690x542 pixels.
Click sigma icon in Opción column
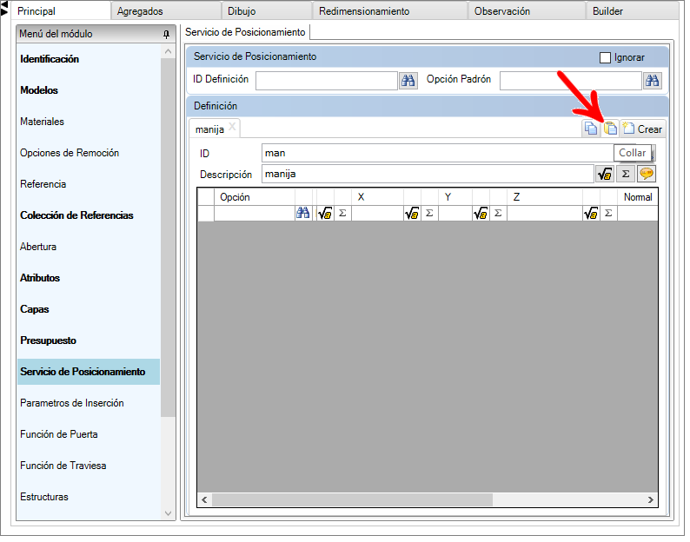[342, 215]
